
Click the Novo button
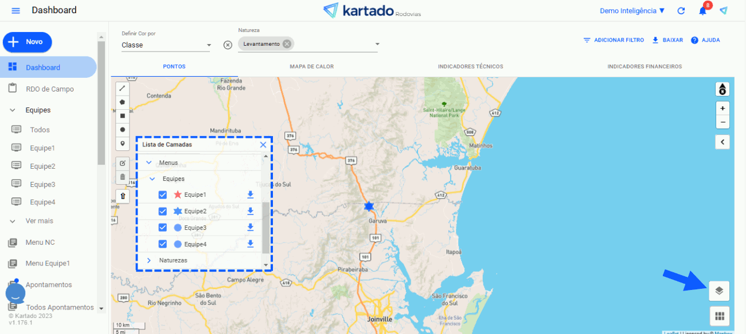tap(28, 42)
